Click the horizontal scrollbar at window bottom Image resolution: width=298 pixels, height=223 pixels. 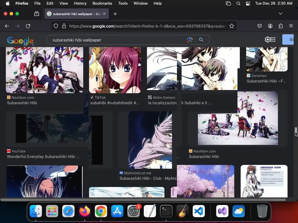(143, 200)
